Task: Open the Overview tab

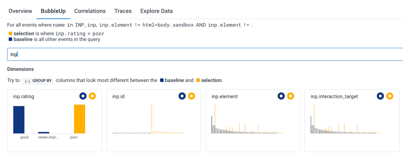Action: click(20, 11)
